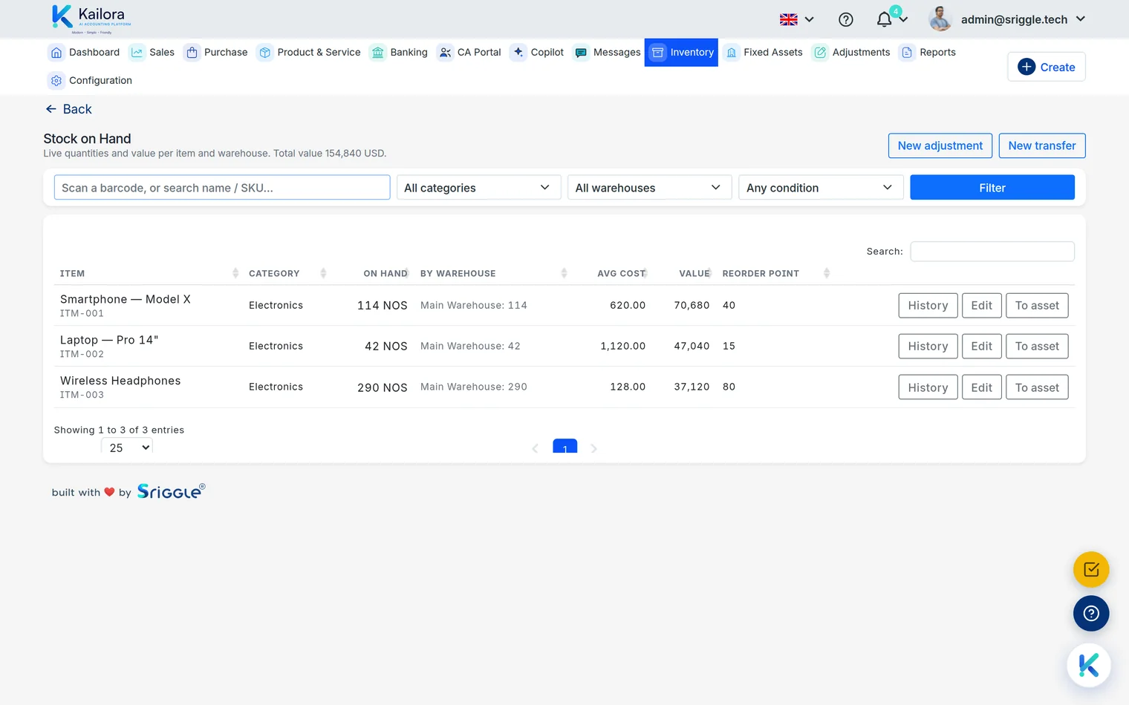
Task: Launch the Kailora assistant floating button
Action: coord(1089,665)
